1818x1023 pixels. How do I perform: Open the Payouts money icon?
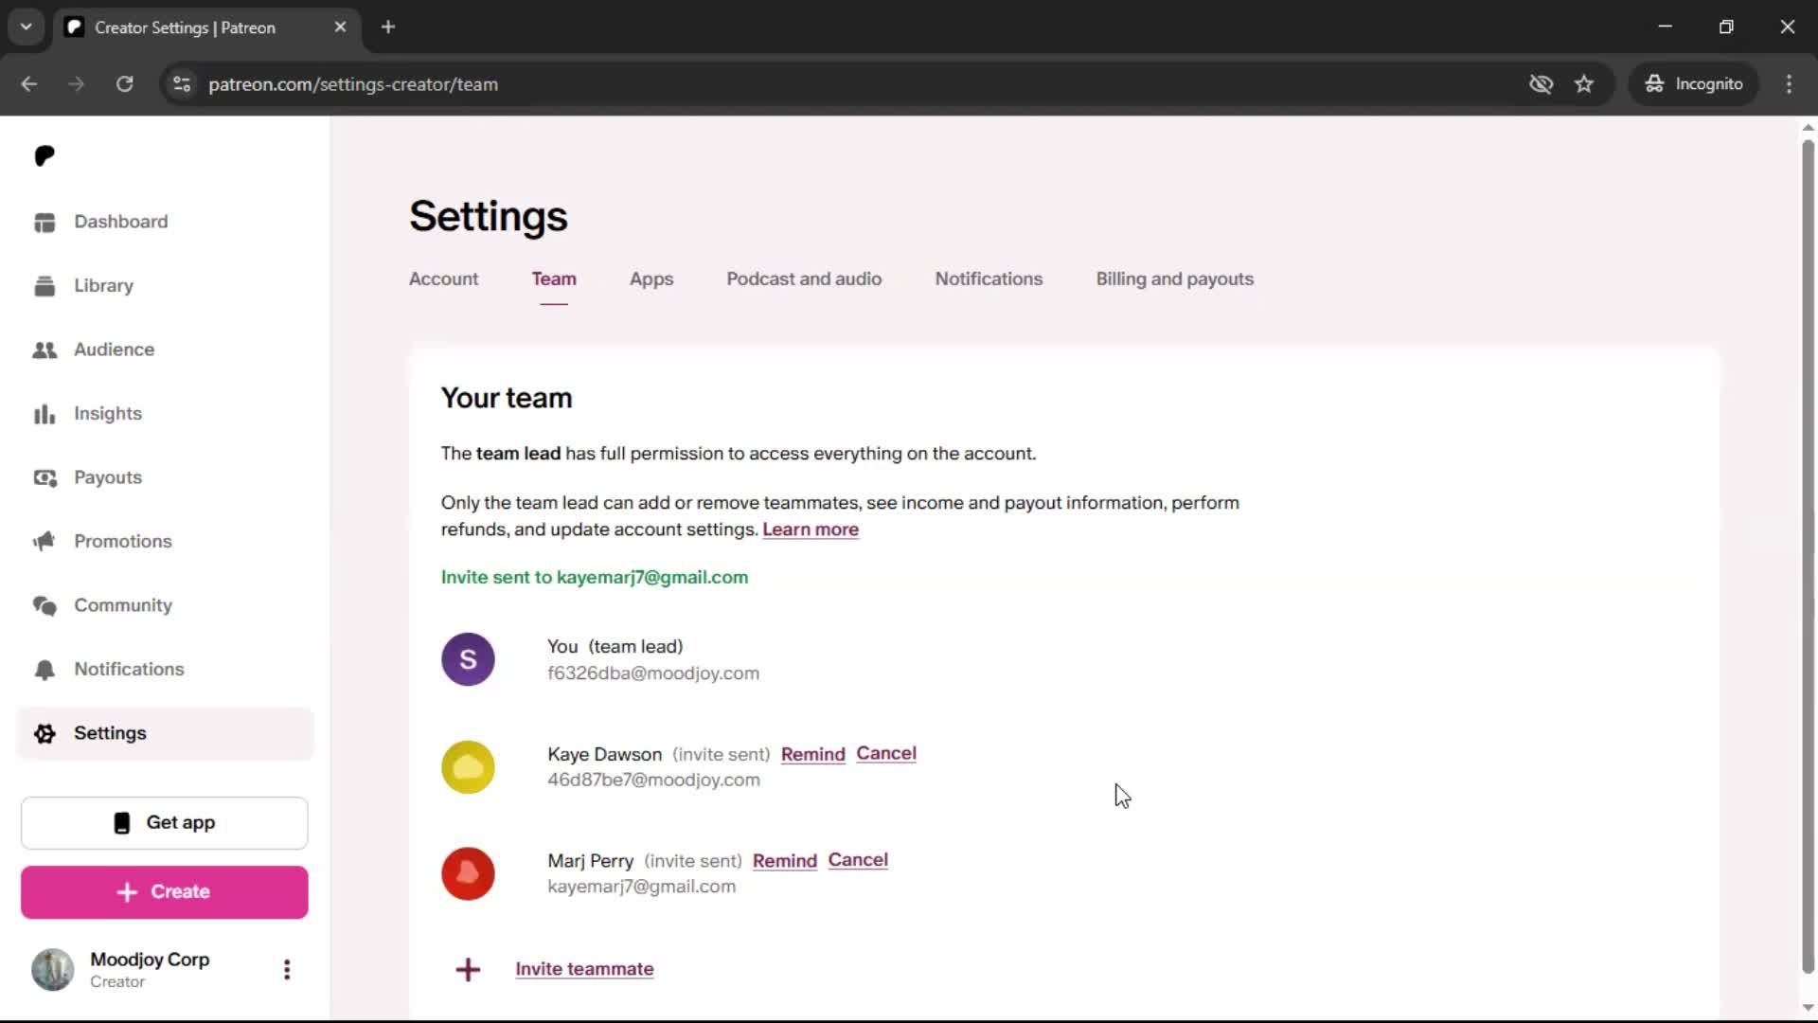click(45, 477)
